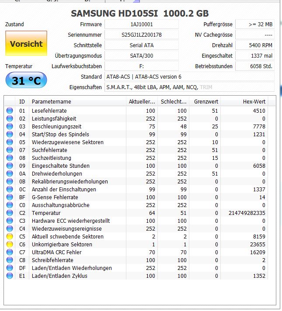Click the Eigenschaften features field
The width and height of the screenshot is (282, 311).
point(189,87)
